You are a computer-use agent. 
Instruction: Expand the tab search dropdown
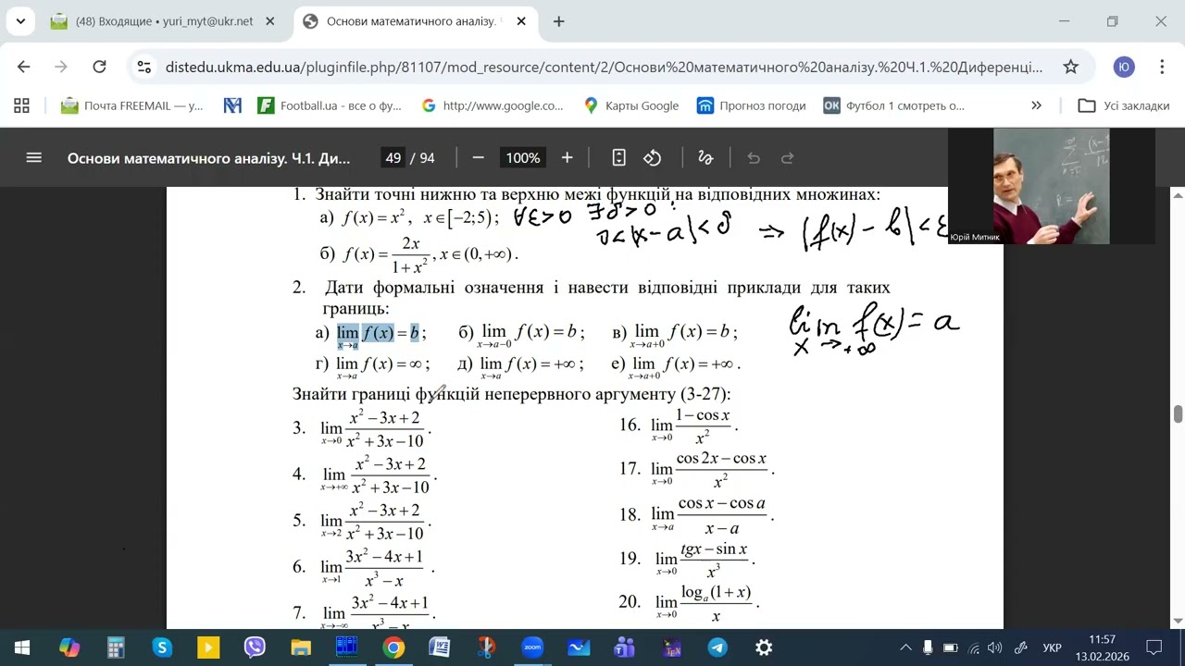[x=20, y=21]
